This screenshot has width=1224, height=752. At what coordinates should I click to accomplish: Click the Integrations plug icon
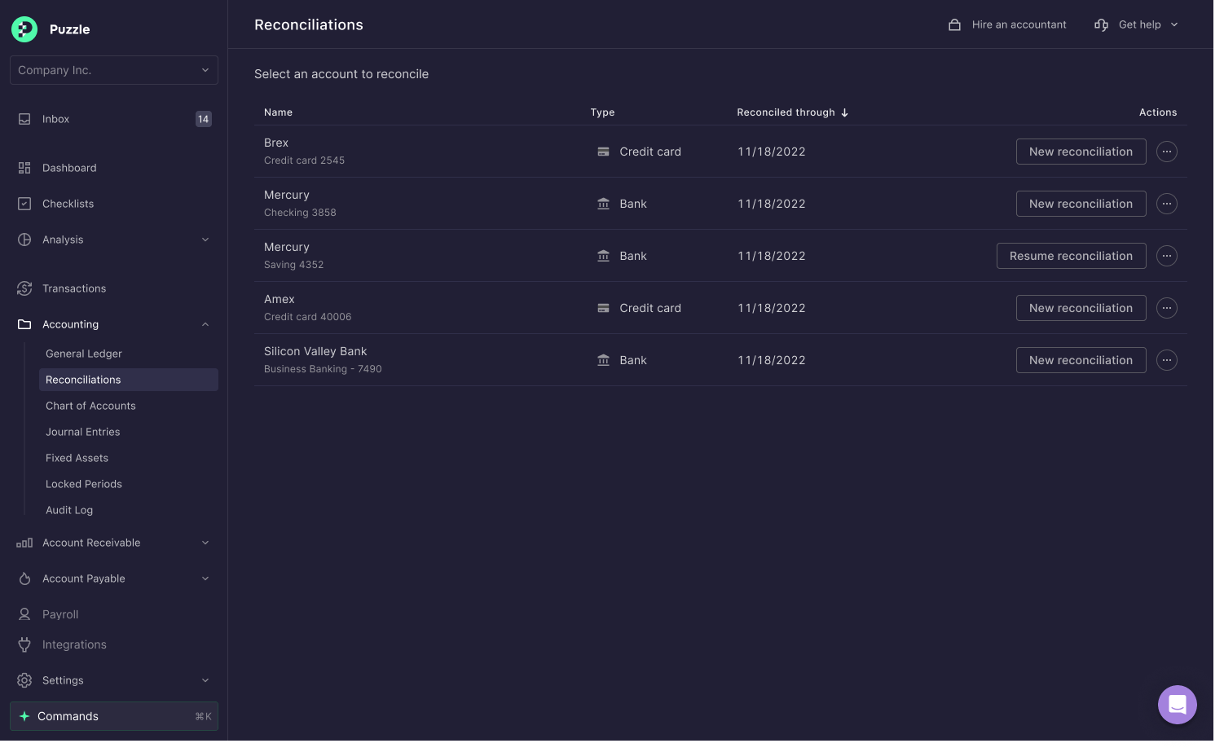(24, 644)
